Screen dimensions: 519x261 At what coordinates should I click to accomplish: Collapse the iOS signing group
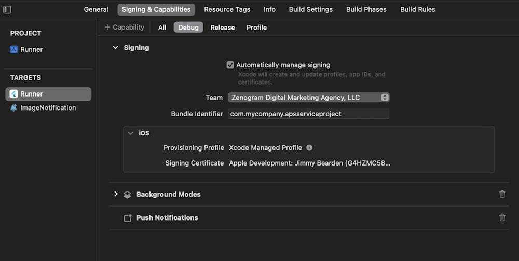131,133
